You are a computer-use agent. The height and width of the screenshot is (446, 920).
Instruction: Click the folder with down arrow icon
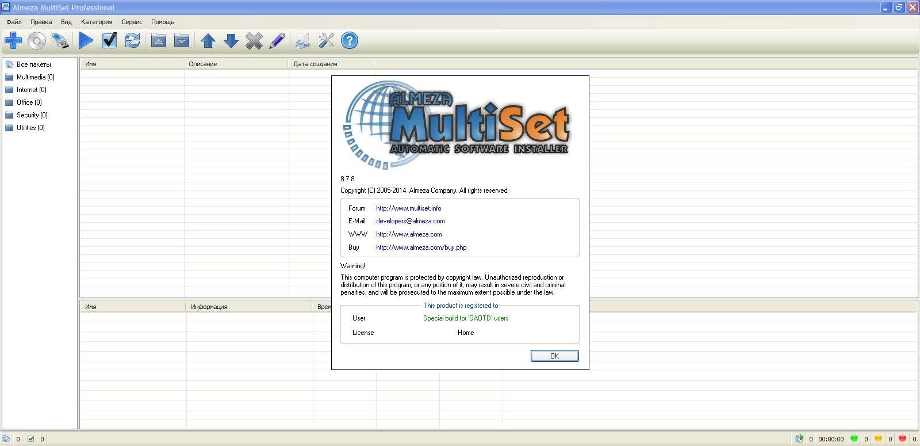(x=182, y=41)
